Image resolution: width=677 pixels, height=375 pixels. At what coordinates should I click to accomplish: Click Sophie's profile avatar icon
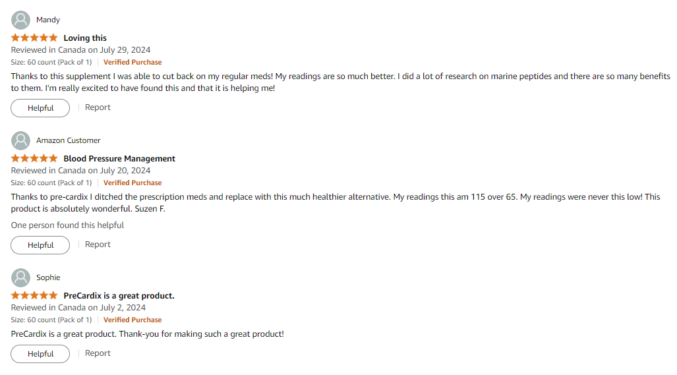20,277
